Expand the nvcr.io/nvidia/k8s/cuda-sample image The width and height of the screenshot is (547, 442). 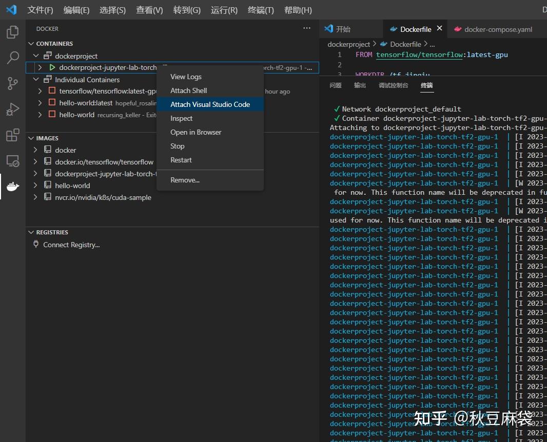[x=35, y=197]
